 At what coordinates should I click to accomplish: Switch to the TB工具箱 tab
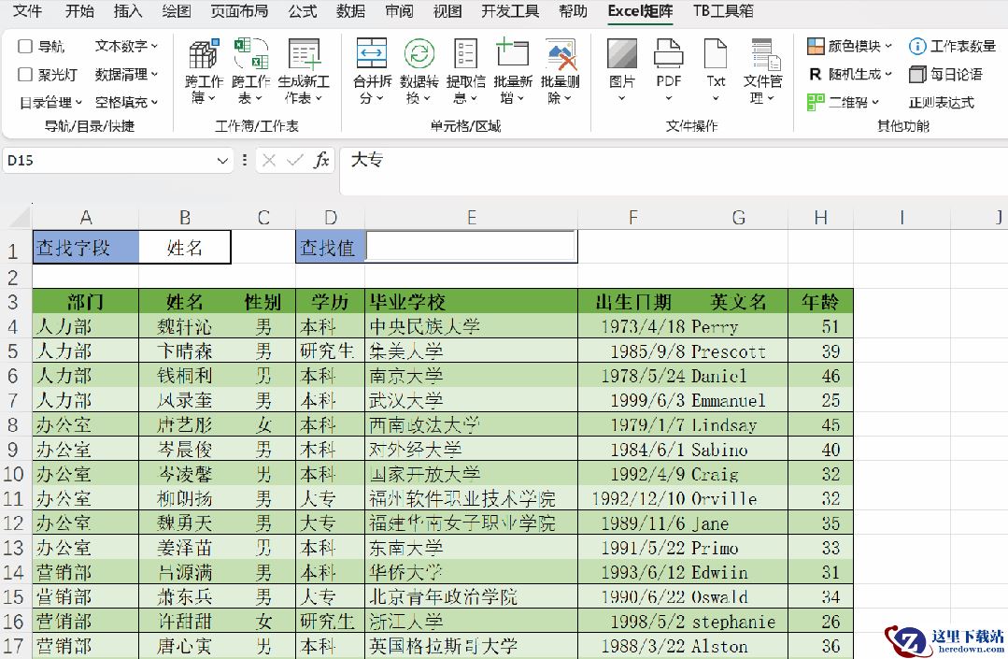pos(723,11)
